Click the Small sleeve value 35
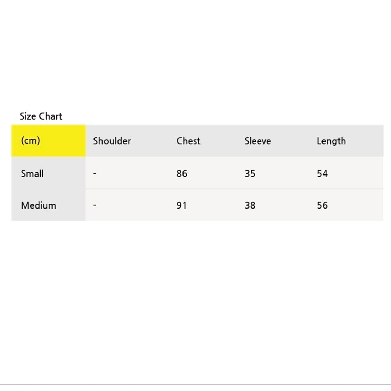Image resolution: width=391 pixels, height=391 pixels. point(250,173)
